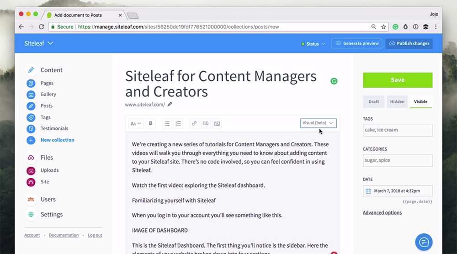The image size is (457, 254).
Task: Open Users in the sidebar
Action: pos(48,199)
